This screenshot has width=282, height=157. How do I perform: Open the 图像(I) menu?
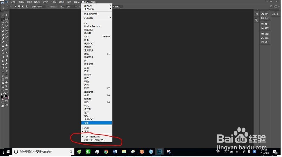[x=29, y=2]
